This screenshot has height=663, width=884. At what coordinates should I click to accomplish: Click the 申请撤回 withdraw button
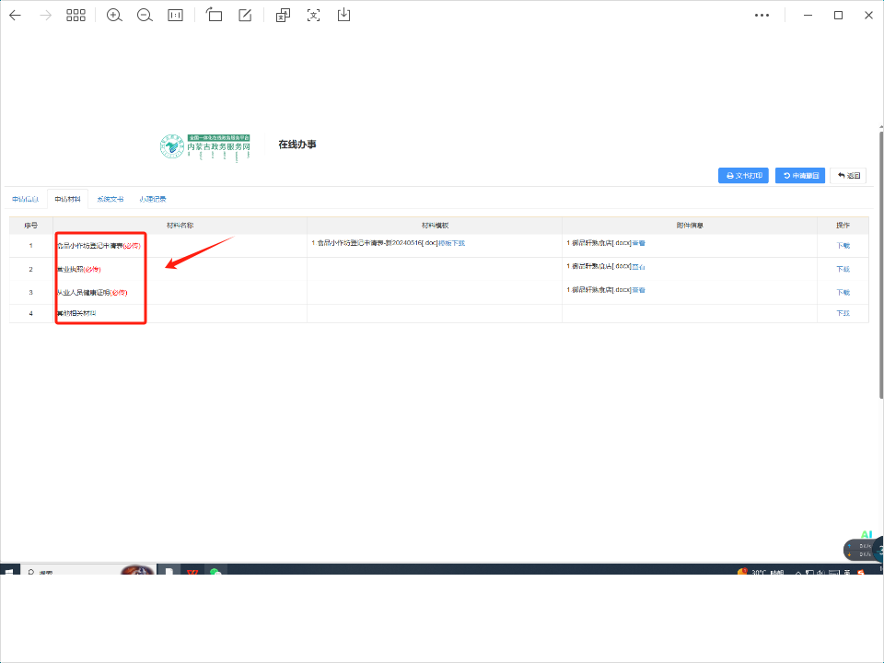[798, 175]
